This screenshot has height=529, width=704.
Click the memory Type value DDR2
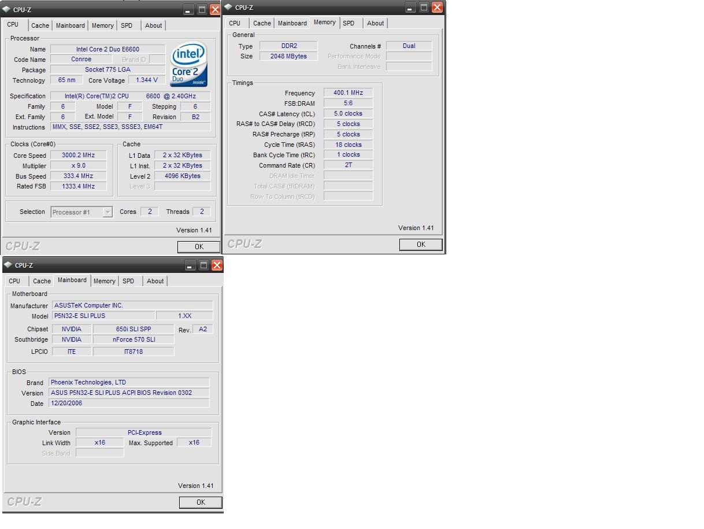coord(288,46)
